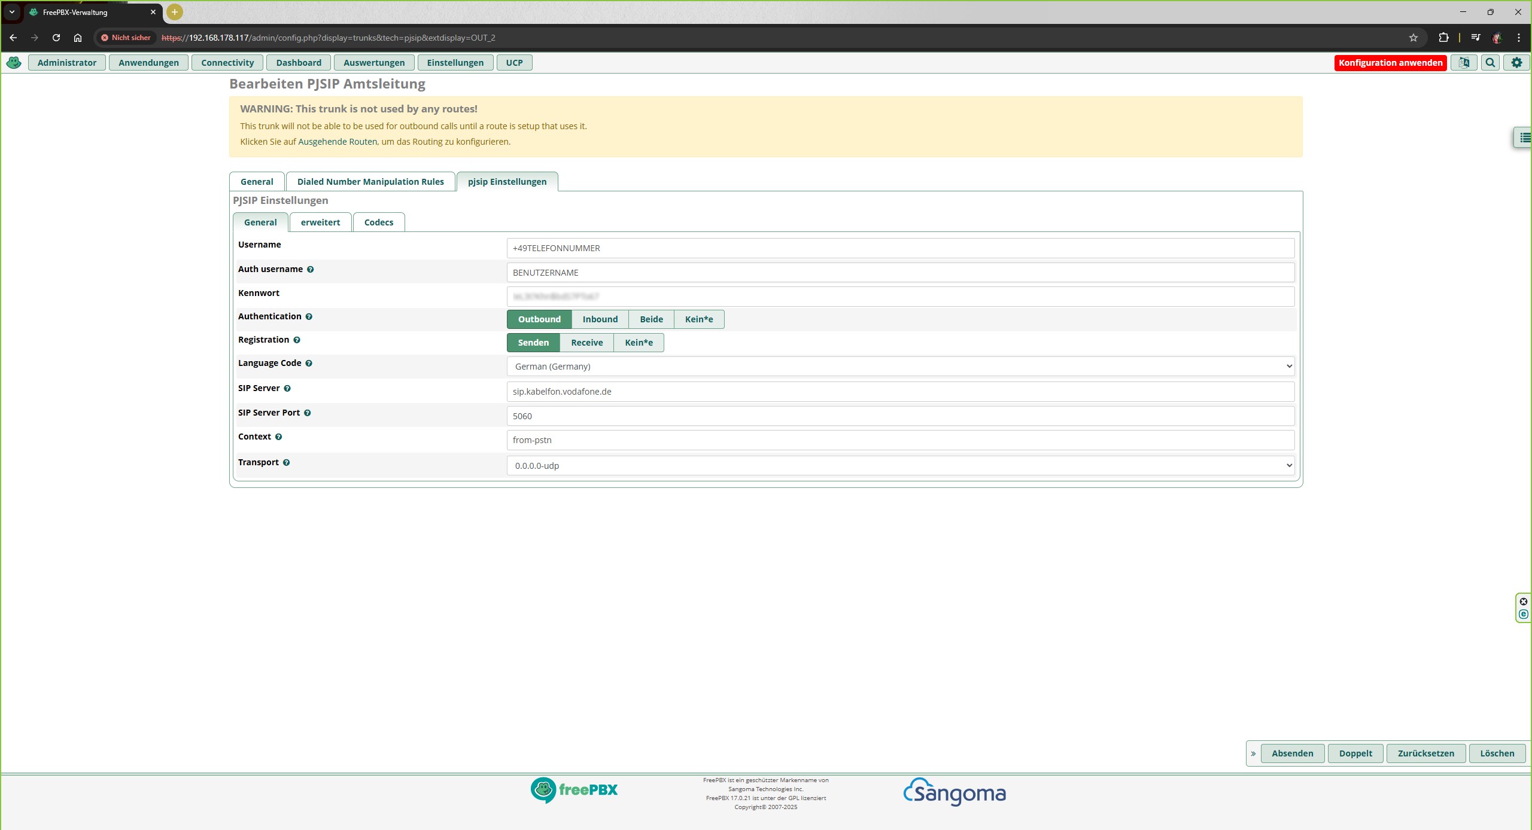Set Registration to Receive
This screenshot has width=1532, height=830.
[x=586, y=343]
